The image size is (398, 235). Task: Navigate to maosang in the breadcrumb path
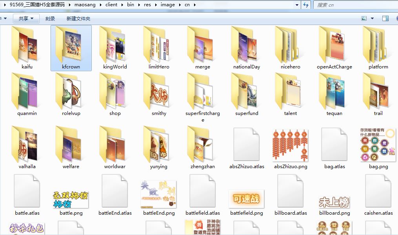click(x=85, y=5)
